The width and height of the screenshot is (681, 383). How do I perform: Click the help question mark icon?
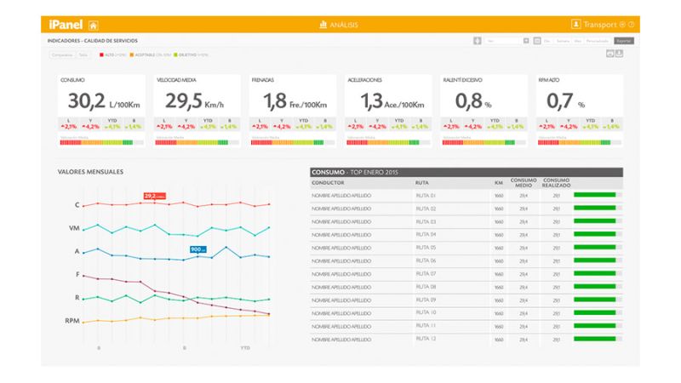632,25
